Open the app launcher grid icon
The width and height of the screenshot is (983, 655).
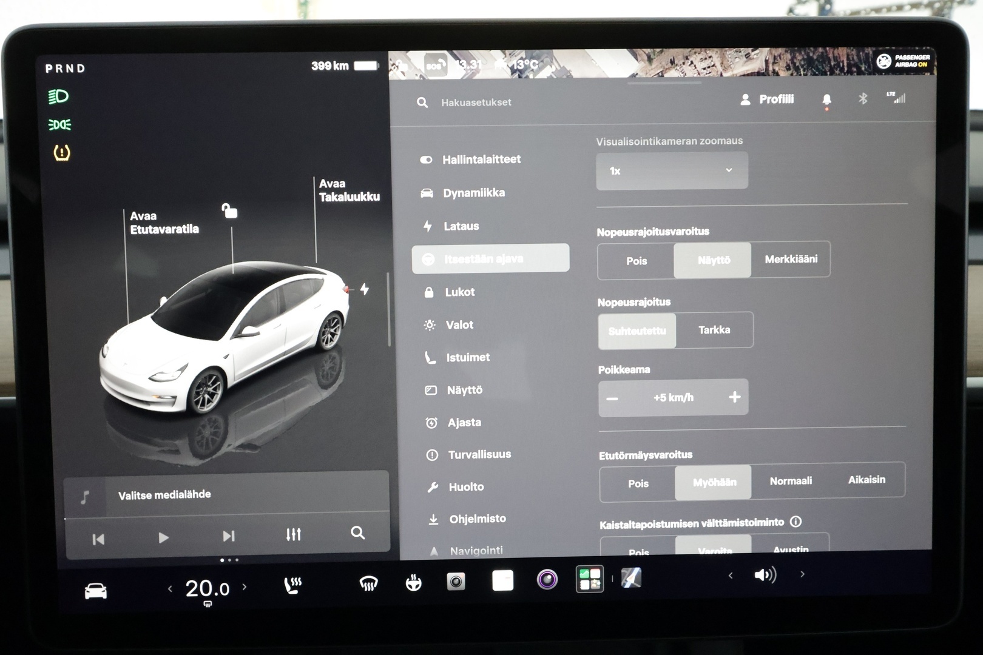pyautogui.click(x=589, y=579)
